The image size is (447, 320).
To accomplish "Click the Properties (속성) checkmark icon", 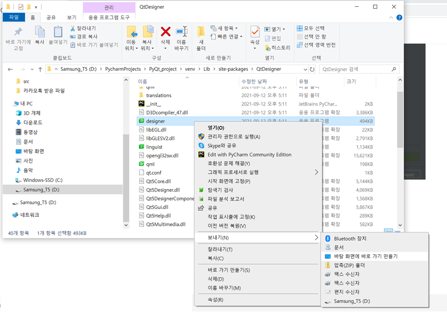I will (255, 32).
